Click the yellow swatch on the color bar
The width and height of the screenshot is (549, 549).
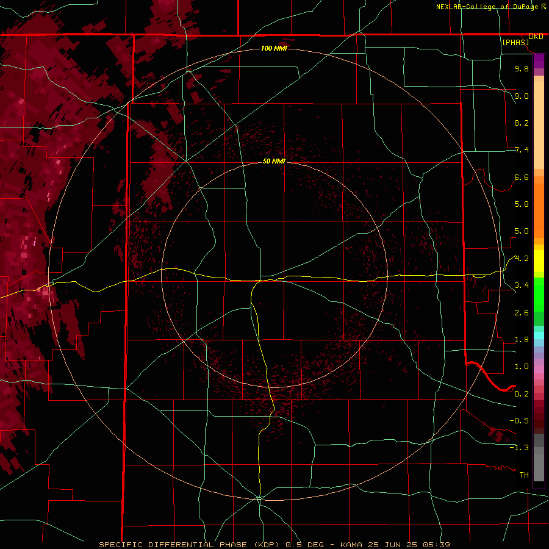[539, 261]
